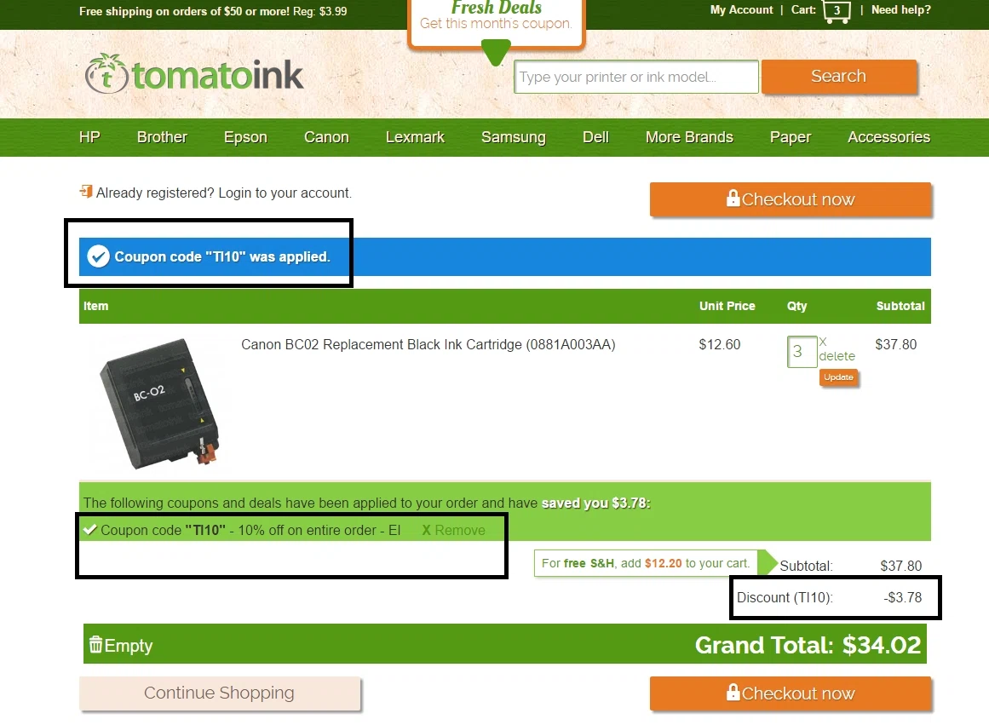The width and height of the screenshot is (989, 725).
Task: Focus the printer or ink model search field
Action: point(635,77)
